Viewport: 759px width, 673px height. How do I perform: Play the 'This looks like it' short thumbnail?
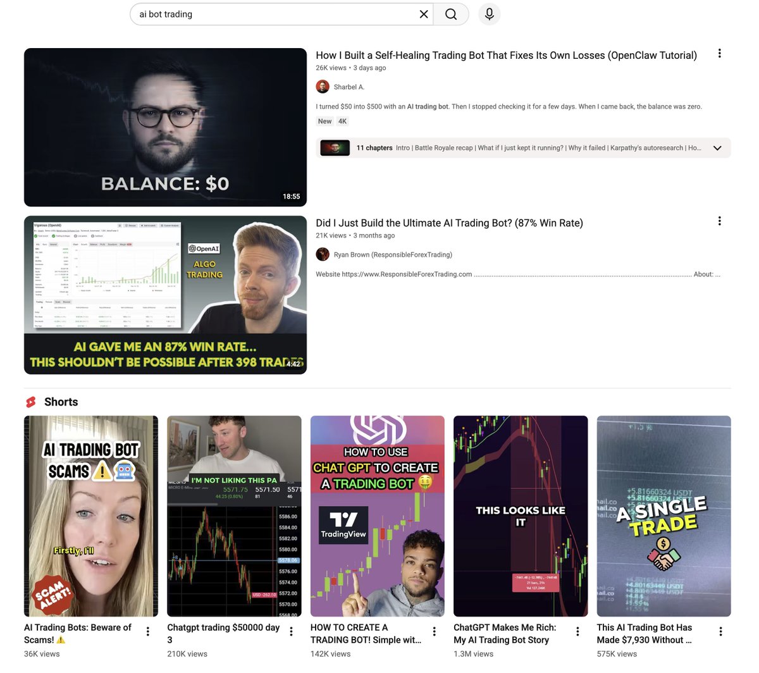pyautogui.click(x=521, y=516)
